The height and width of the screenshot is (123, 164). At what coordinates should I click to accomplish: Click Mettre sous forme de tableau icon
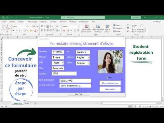pos(98,26)
